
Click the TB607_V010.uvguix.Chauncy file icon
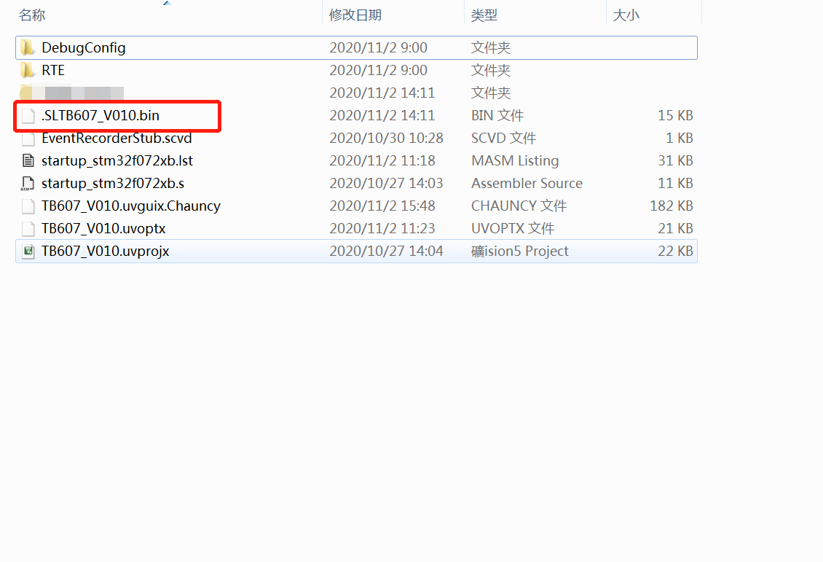tap(28, 206)
